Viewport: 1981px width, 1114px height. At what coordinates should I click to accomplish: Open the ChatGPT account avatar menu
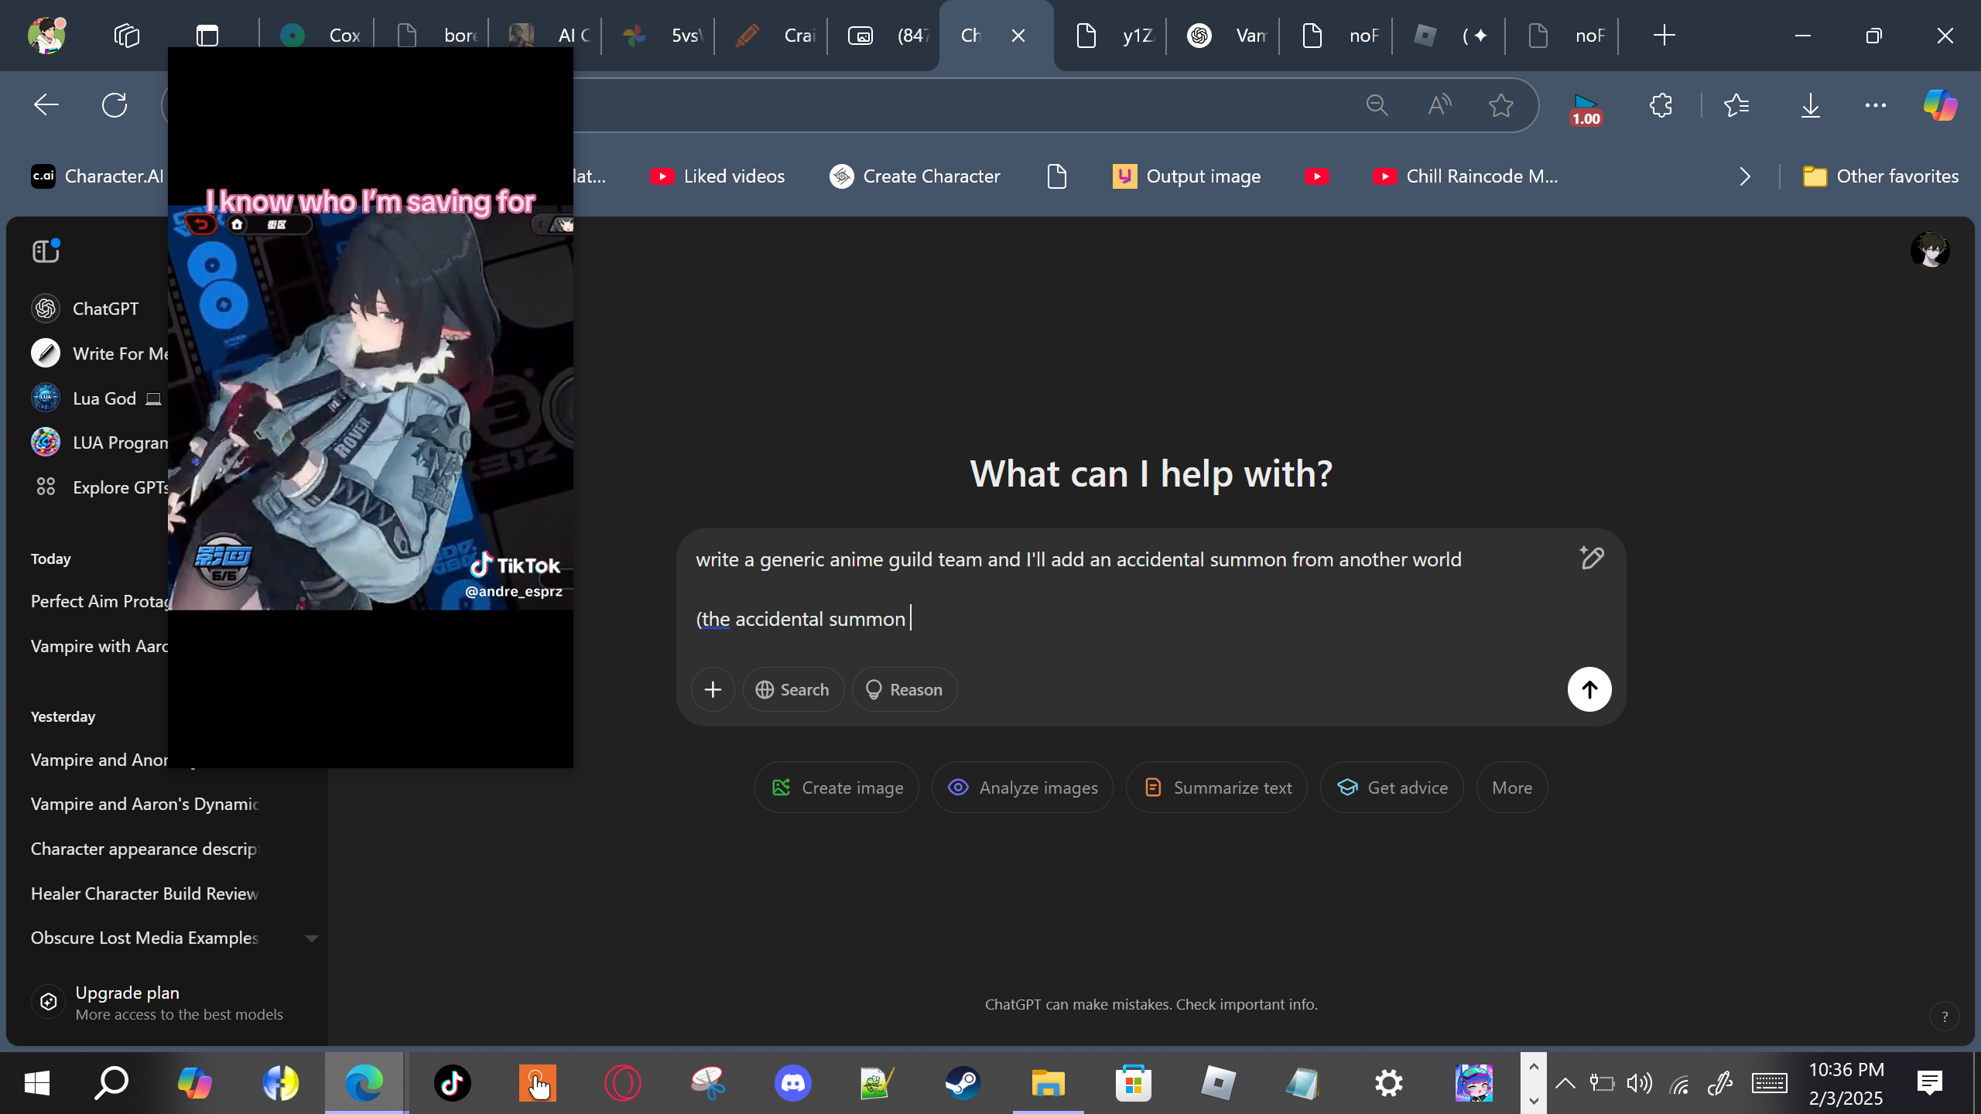pyautogui.click(x=1930, y=251)
